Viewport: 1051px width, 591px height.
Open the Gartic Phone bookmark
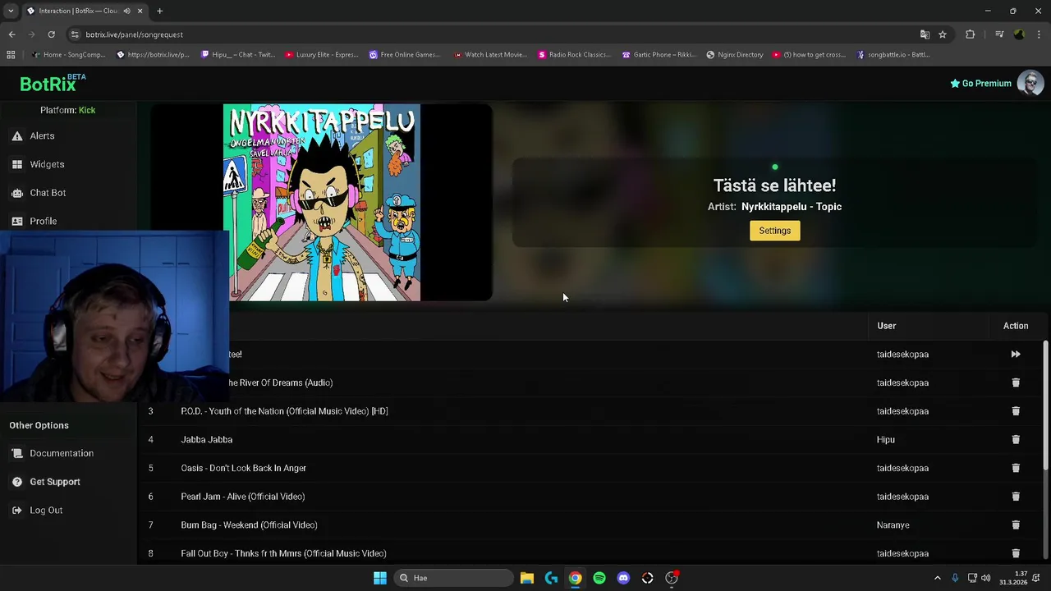click(x=659, y=55)
